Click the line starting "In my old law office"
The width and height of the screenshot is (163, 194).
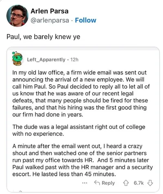click(79, 72)
